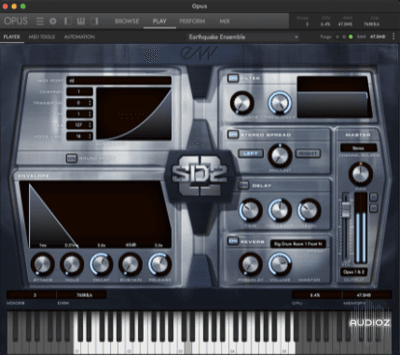Toggle the left sidebar panel icon
The image size is (400, 355).
coord(68,21)
